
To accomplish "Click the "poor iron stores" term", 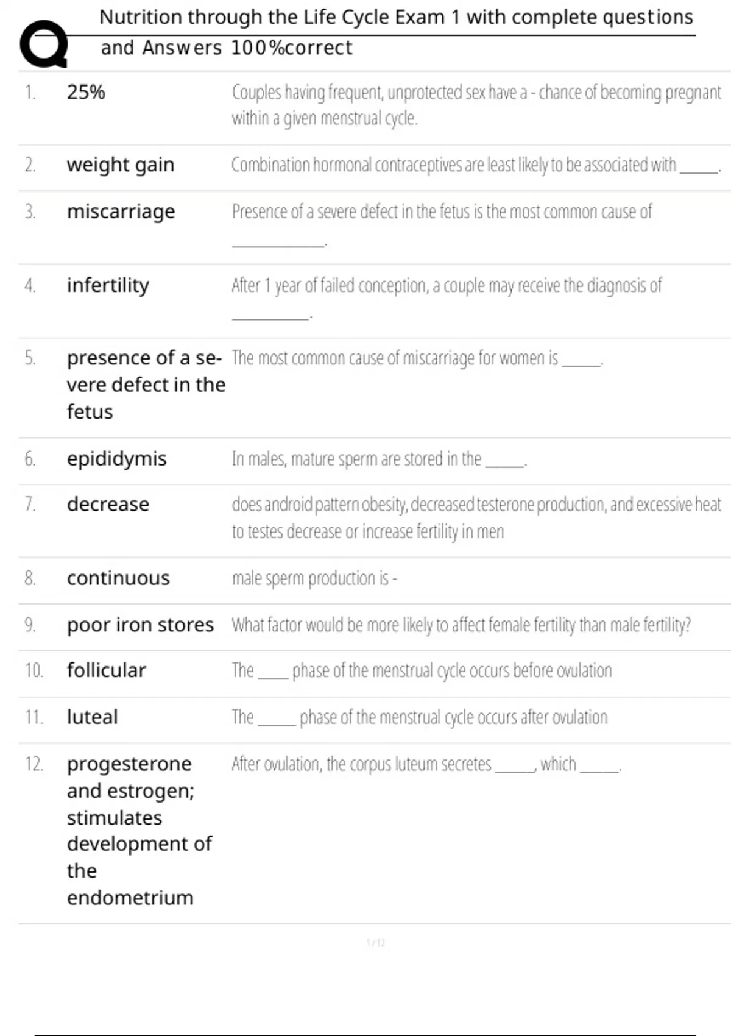I will 140,625.
